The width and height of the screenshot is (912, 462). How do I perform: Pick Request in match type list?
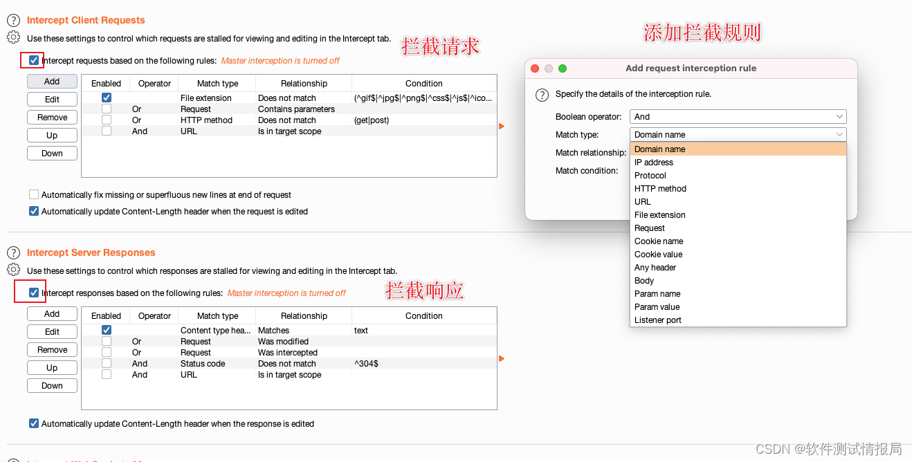click(738, 228)
